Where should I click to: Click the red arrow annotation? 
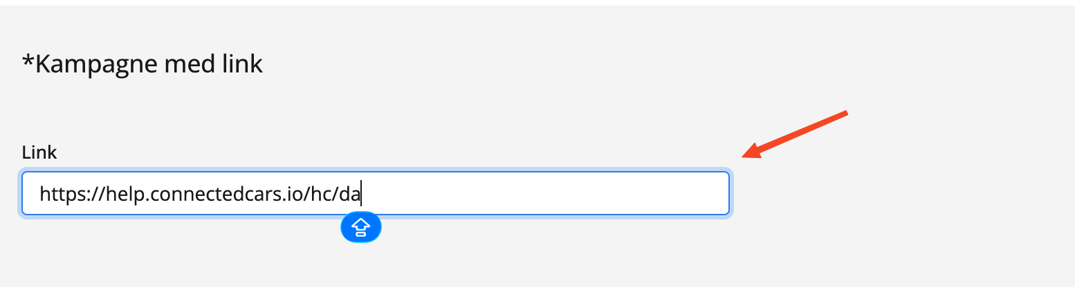coord(796,134)
